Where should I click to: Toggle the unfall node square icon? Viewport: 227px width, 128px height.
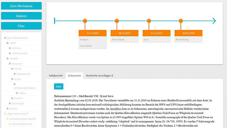(x=8, y=43)
